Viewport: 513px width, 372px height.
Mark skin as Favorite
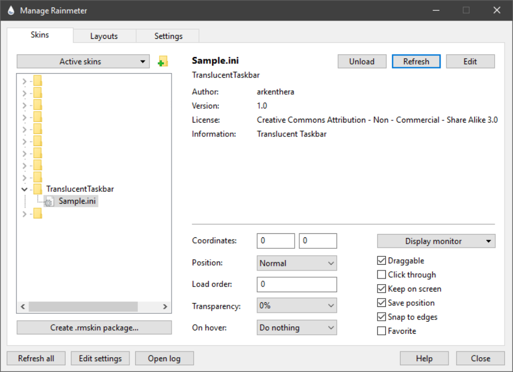coord(382,331)
